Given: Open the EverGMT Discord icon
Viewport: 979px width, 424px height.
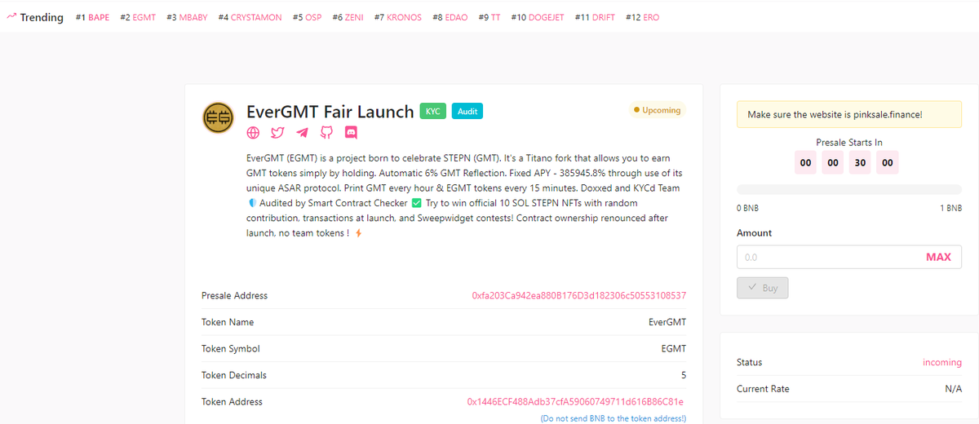Looking at the screenshot, I should point(351,132).
